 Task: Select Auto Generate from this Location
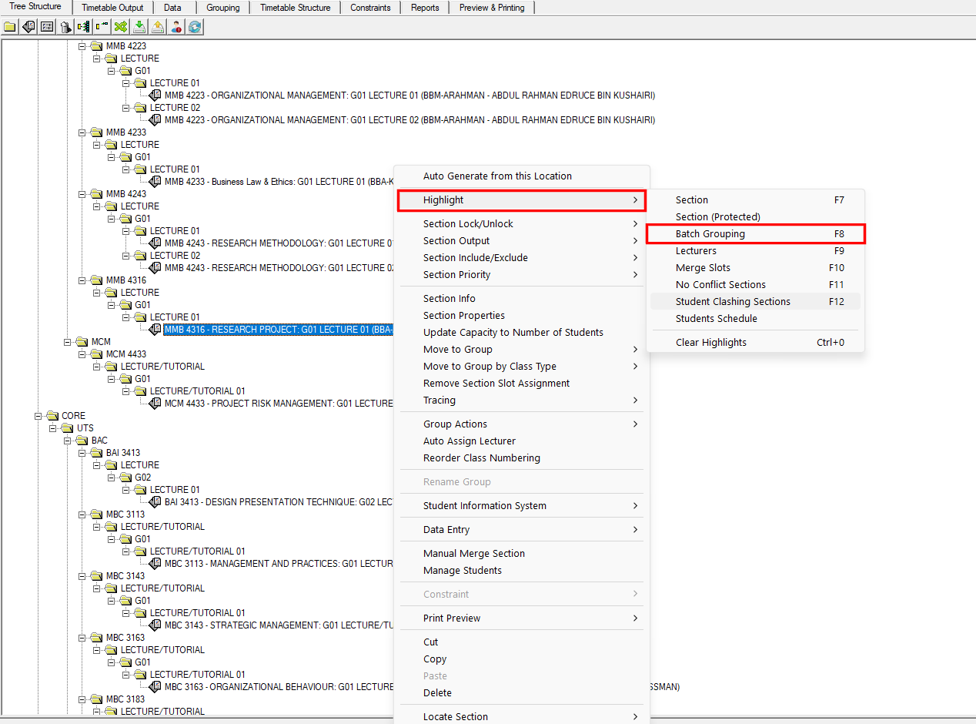pos(522,176)
